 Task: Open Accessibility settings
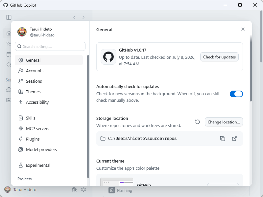pyautogui.click(x=49, y=102)
